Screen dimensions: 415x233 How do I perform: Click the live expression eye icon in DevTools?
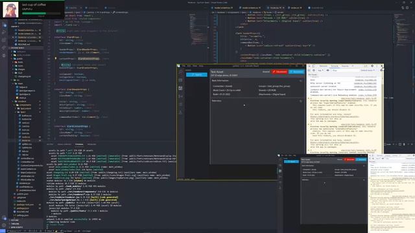328,71
